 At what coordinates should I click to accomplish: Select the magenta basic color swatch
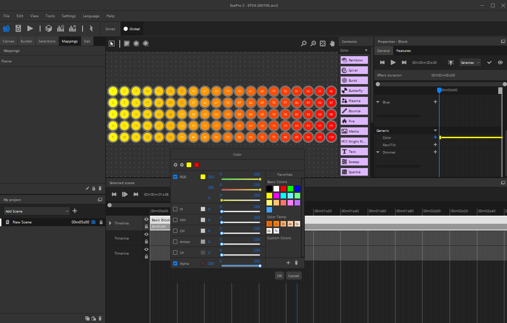coord(276,196)
